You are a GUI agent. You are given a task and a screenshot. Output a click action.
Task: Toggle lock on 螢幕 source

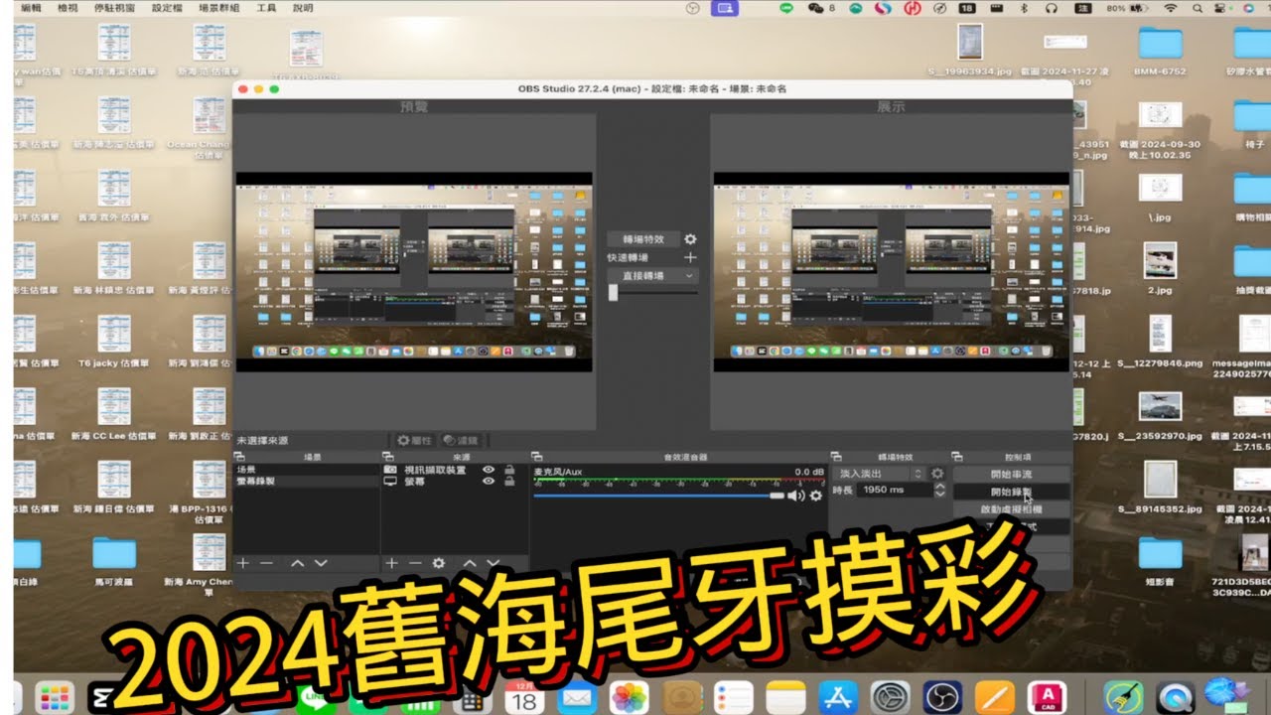click(509, 481)
